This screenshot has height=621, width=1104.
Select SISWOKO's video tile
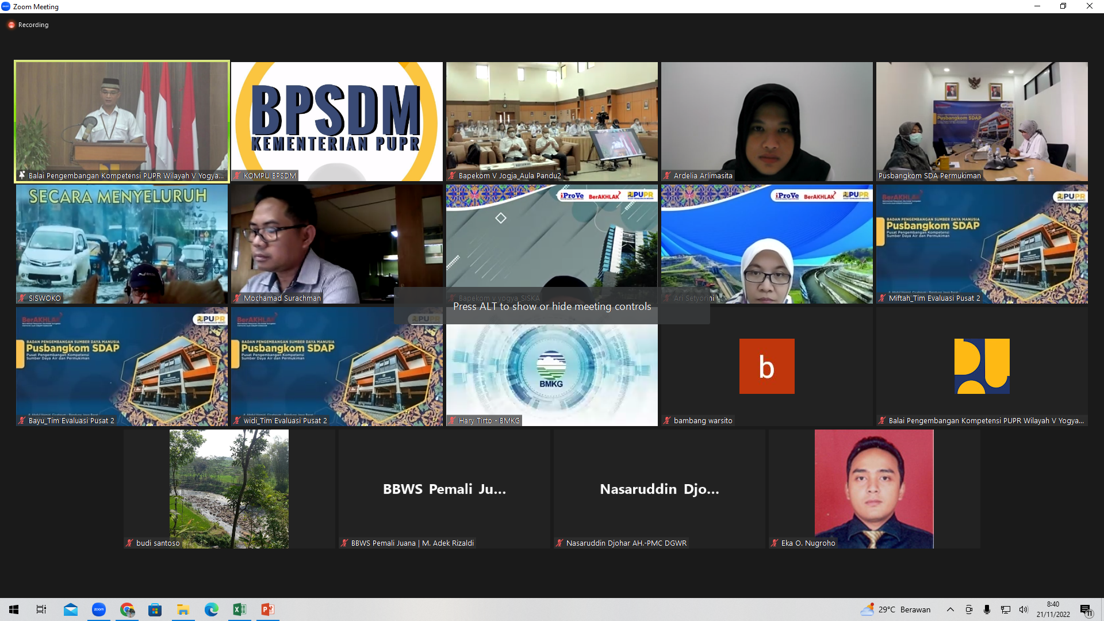click(x=122, y=244)
